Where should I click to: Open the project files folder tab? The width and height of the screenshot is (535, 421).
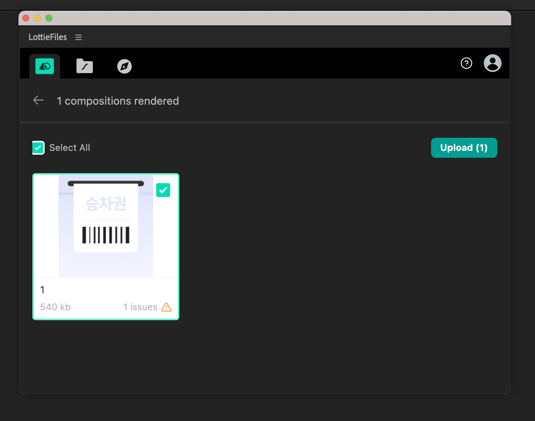pos(85,66)
